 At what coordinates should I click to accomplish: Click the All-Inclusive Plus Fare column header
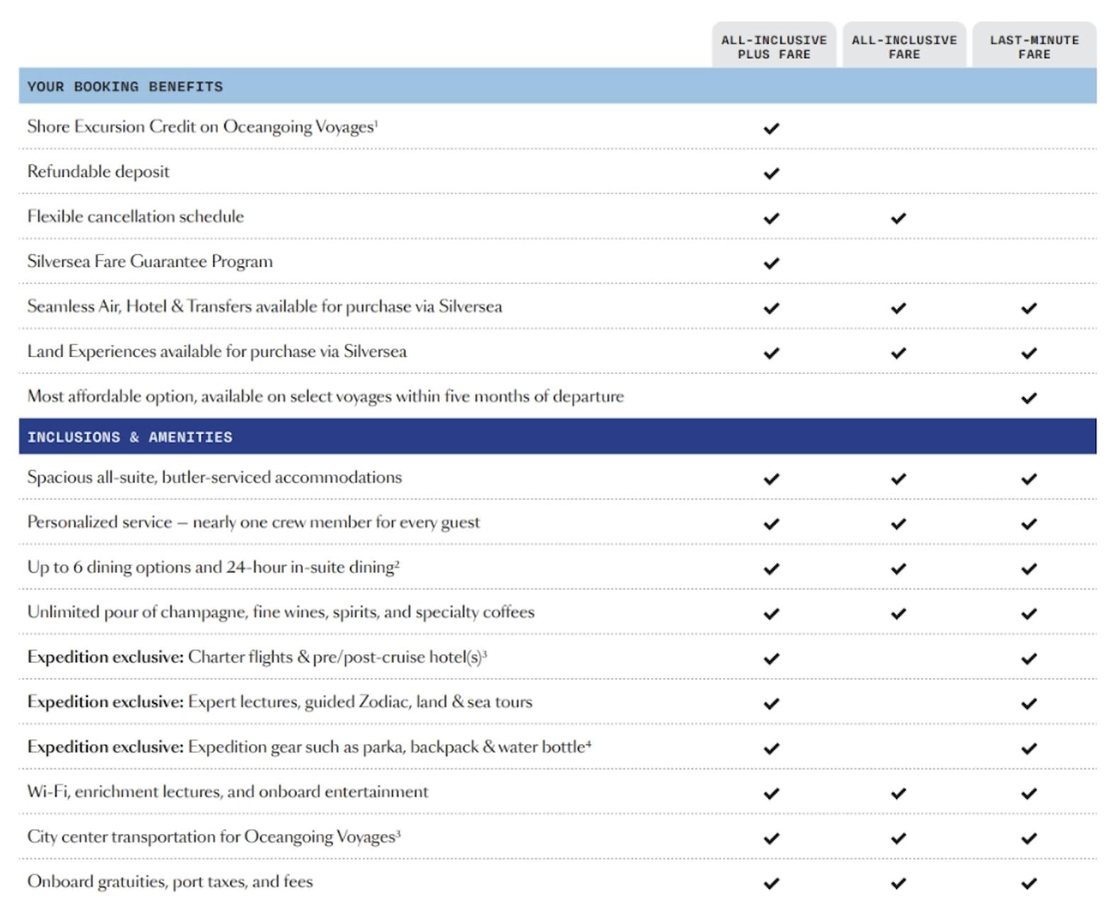click(773, 47)
